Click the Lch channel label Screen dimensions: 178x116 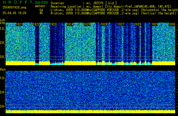pyautogui.click(x=3, y=20)
